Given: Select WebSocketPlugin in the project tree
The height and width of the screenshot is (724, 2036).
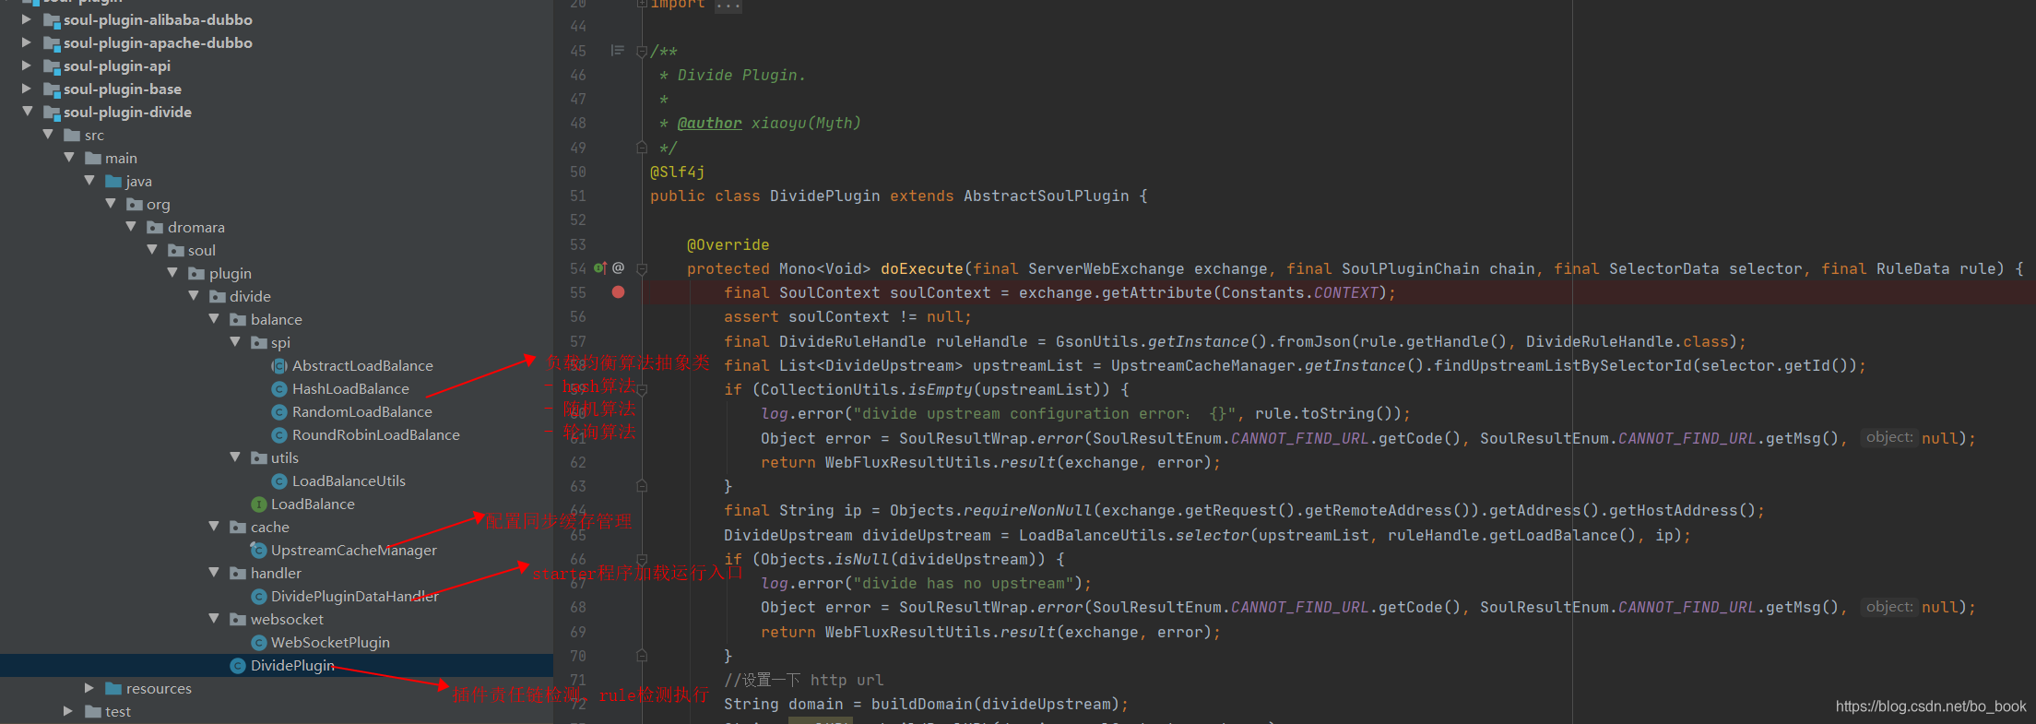Looking at the screenshot, I should (x=330, y=642).
